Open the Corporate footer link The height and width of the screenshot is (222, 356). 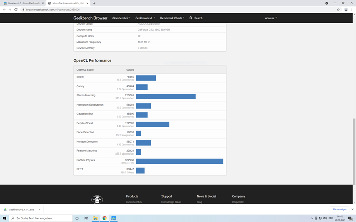click(238, 202)
